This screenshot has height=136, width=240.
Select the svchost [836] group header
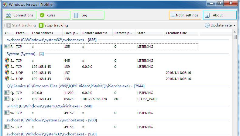coord(52,40)
